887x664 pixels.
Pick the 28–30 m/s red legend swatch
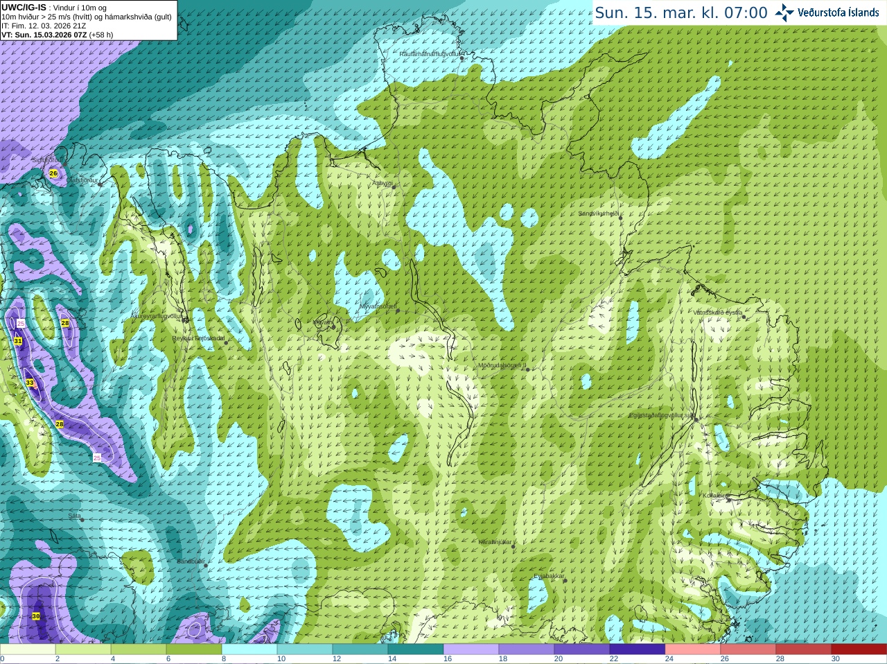click(804, 649)
